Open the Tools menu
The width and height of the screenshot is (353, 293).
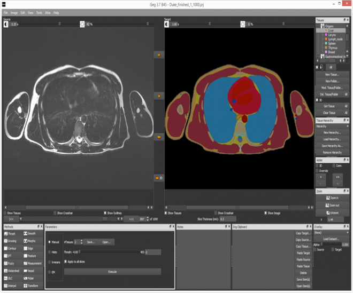(39, 12)
